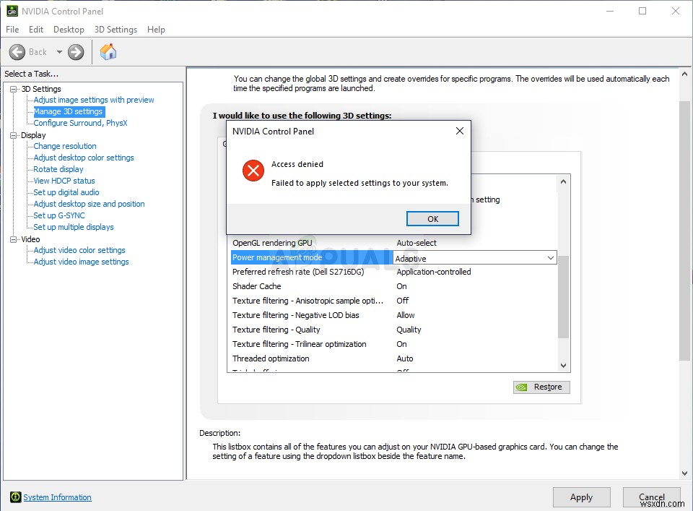Open the Adaptive power management dropdown

(x=551, y=257)
